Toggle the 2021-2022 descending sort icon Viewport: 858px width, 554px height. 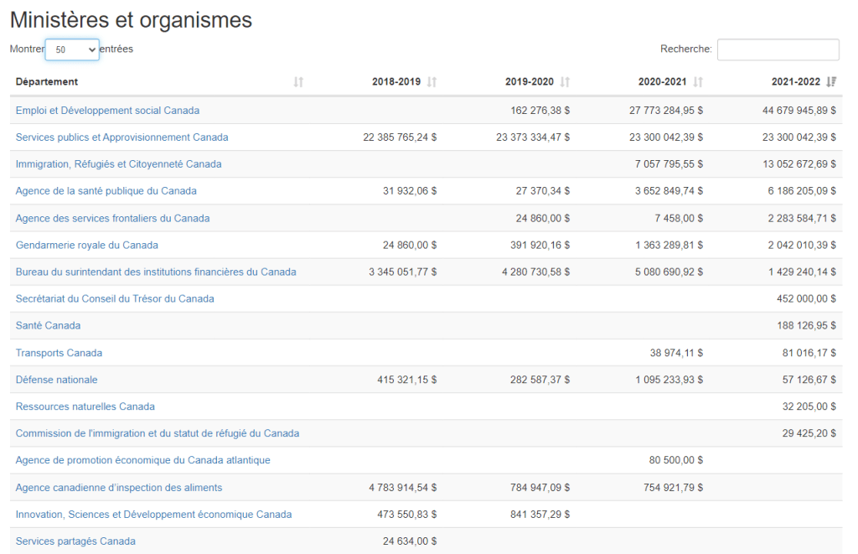pos(831,82)
